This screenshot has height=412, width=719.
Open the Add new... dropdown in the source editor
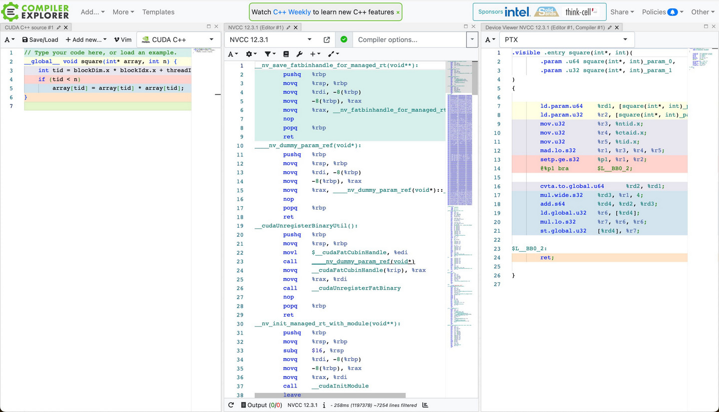pyautogui.click(x=86, y=39)
